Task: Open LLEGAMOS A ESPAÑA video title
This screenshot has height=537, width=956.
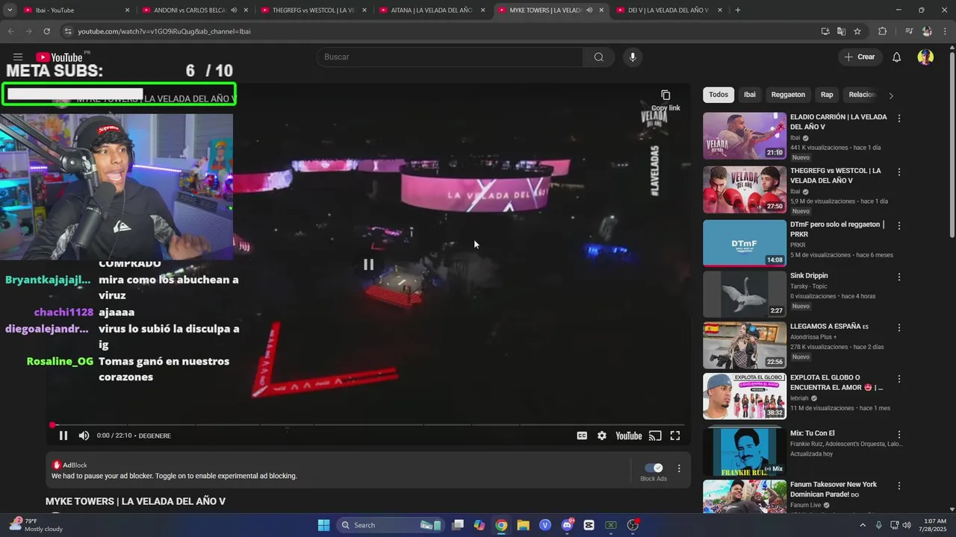Action: (x=829, y=327)
